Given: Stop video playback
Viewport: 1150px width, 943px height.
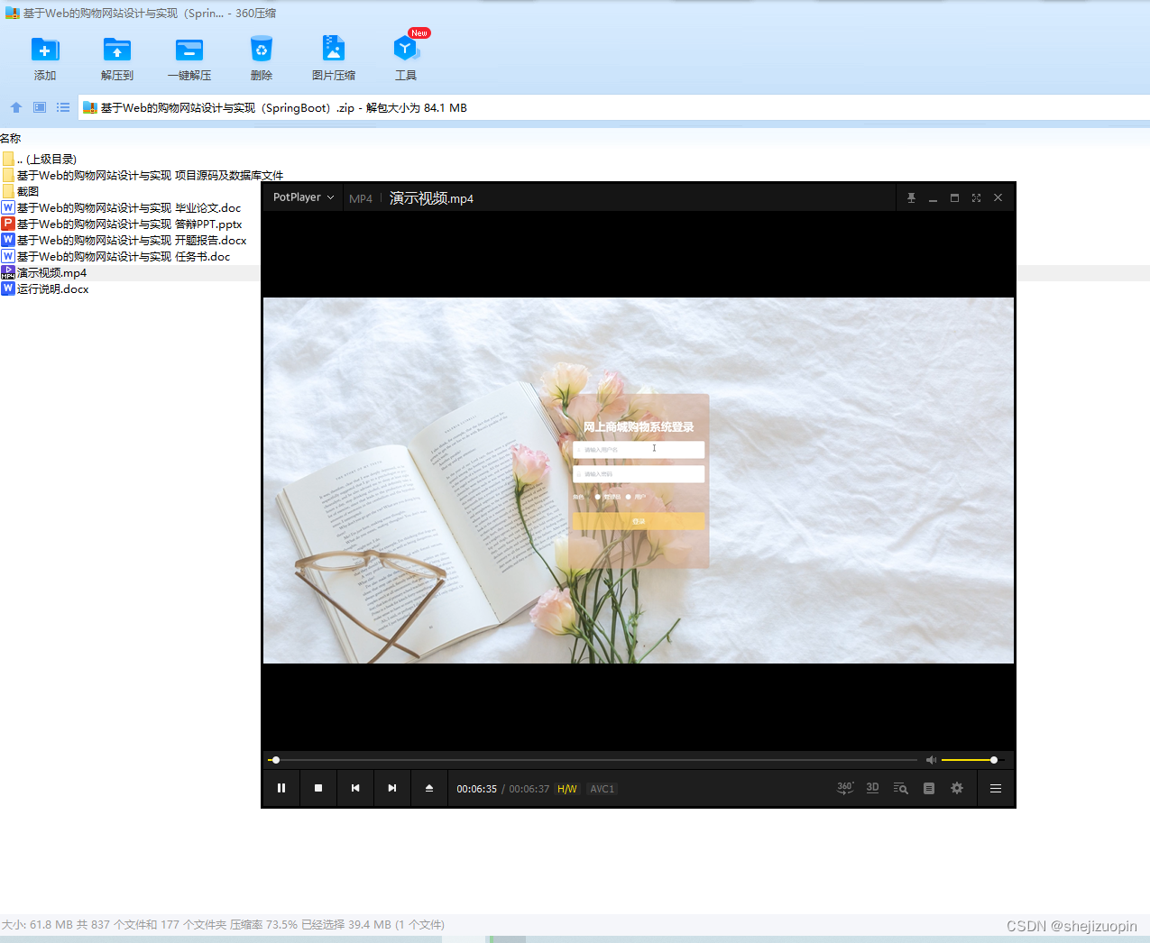Looking at the screenshot, I should (x=318, y=788).
